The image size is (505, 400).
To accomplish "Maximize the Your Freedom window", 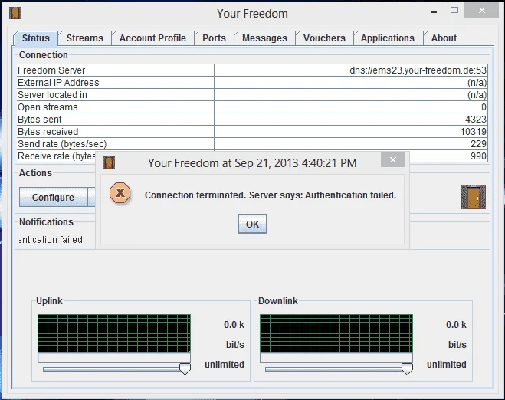I will [454, 10].
